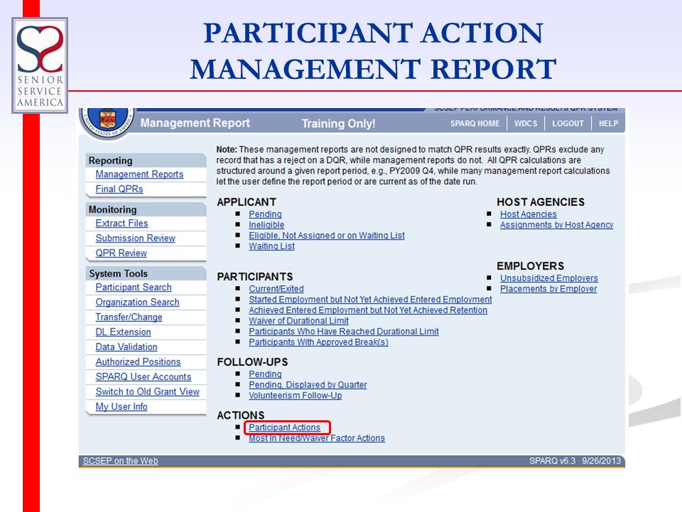Click Switch to Old Grant View
The width and height of the screenshot is (682, 512).
tap(148, 391)
